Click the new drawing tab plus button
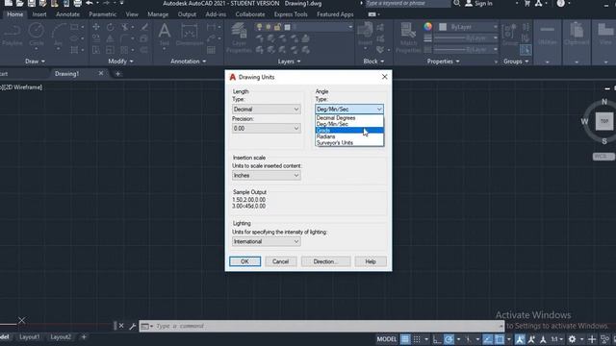The image size is (616, 346). click(117, 73)
